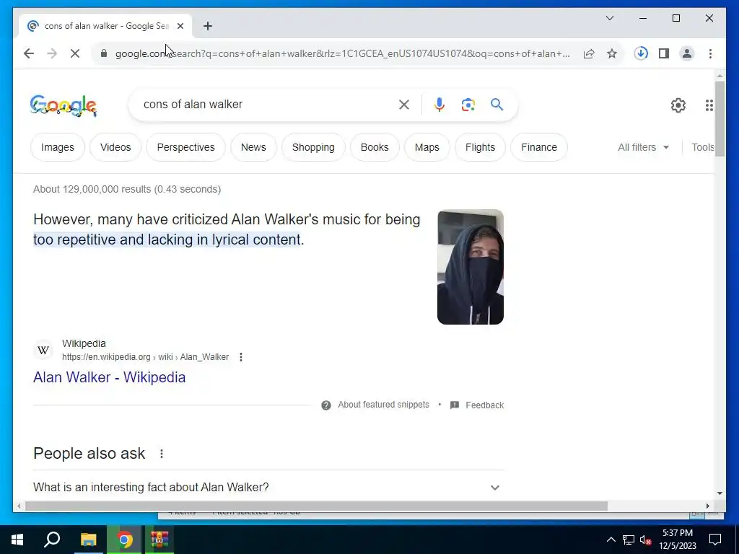Open Google quick settings gear

pos(678,105)
